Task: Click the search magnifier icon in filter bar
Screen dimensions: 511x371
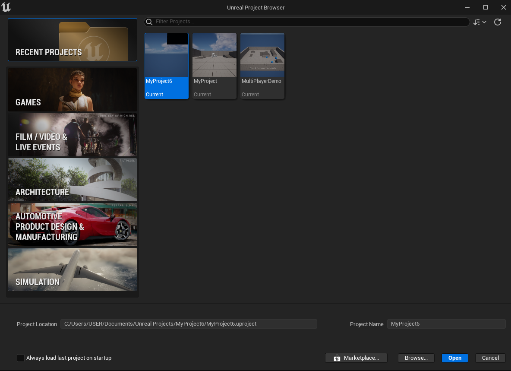Action: pos(149,22)
